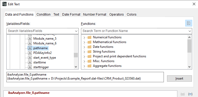
Task: Close the Edit Text dialog
Action: pyautogui.click(x=194, y=4)
